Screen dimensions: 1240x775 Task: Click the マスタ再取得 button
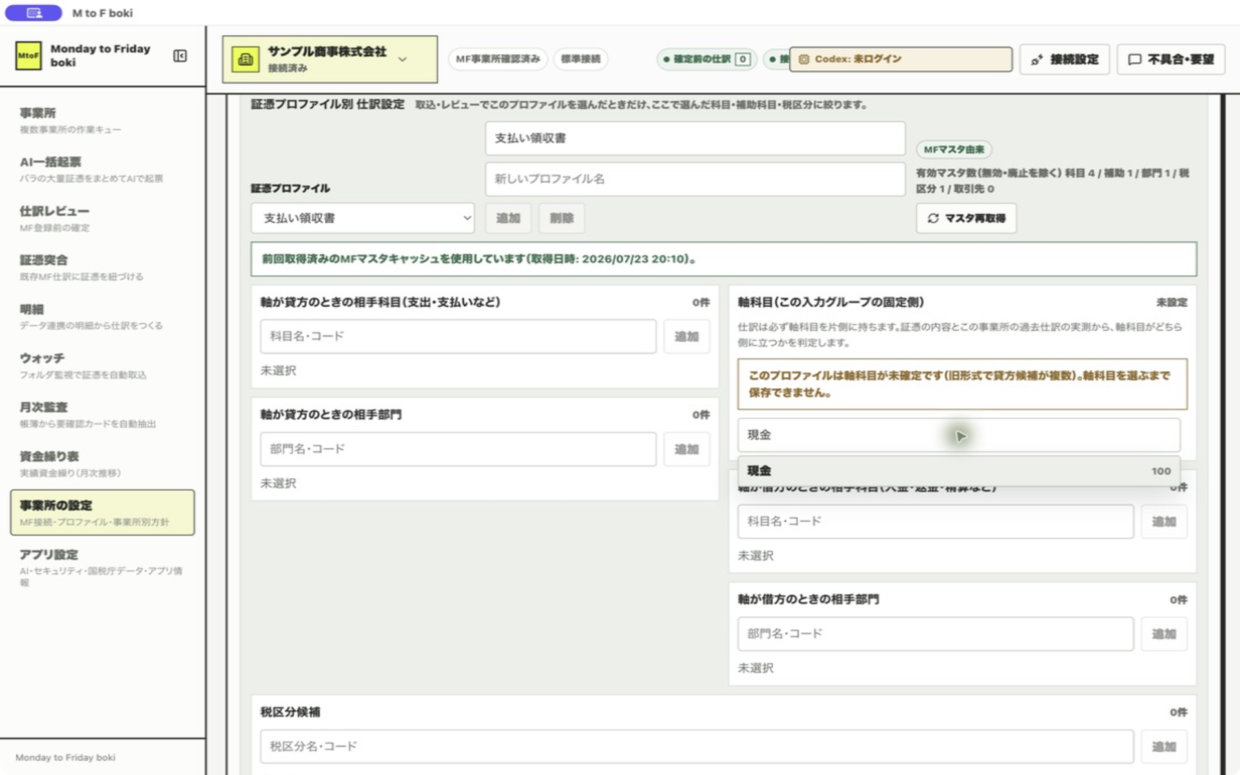point(966,218)
